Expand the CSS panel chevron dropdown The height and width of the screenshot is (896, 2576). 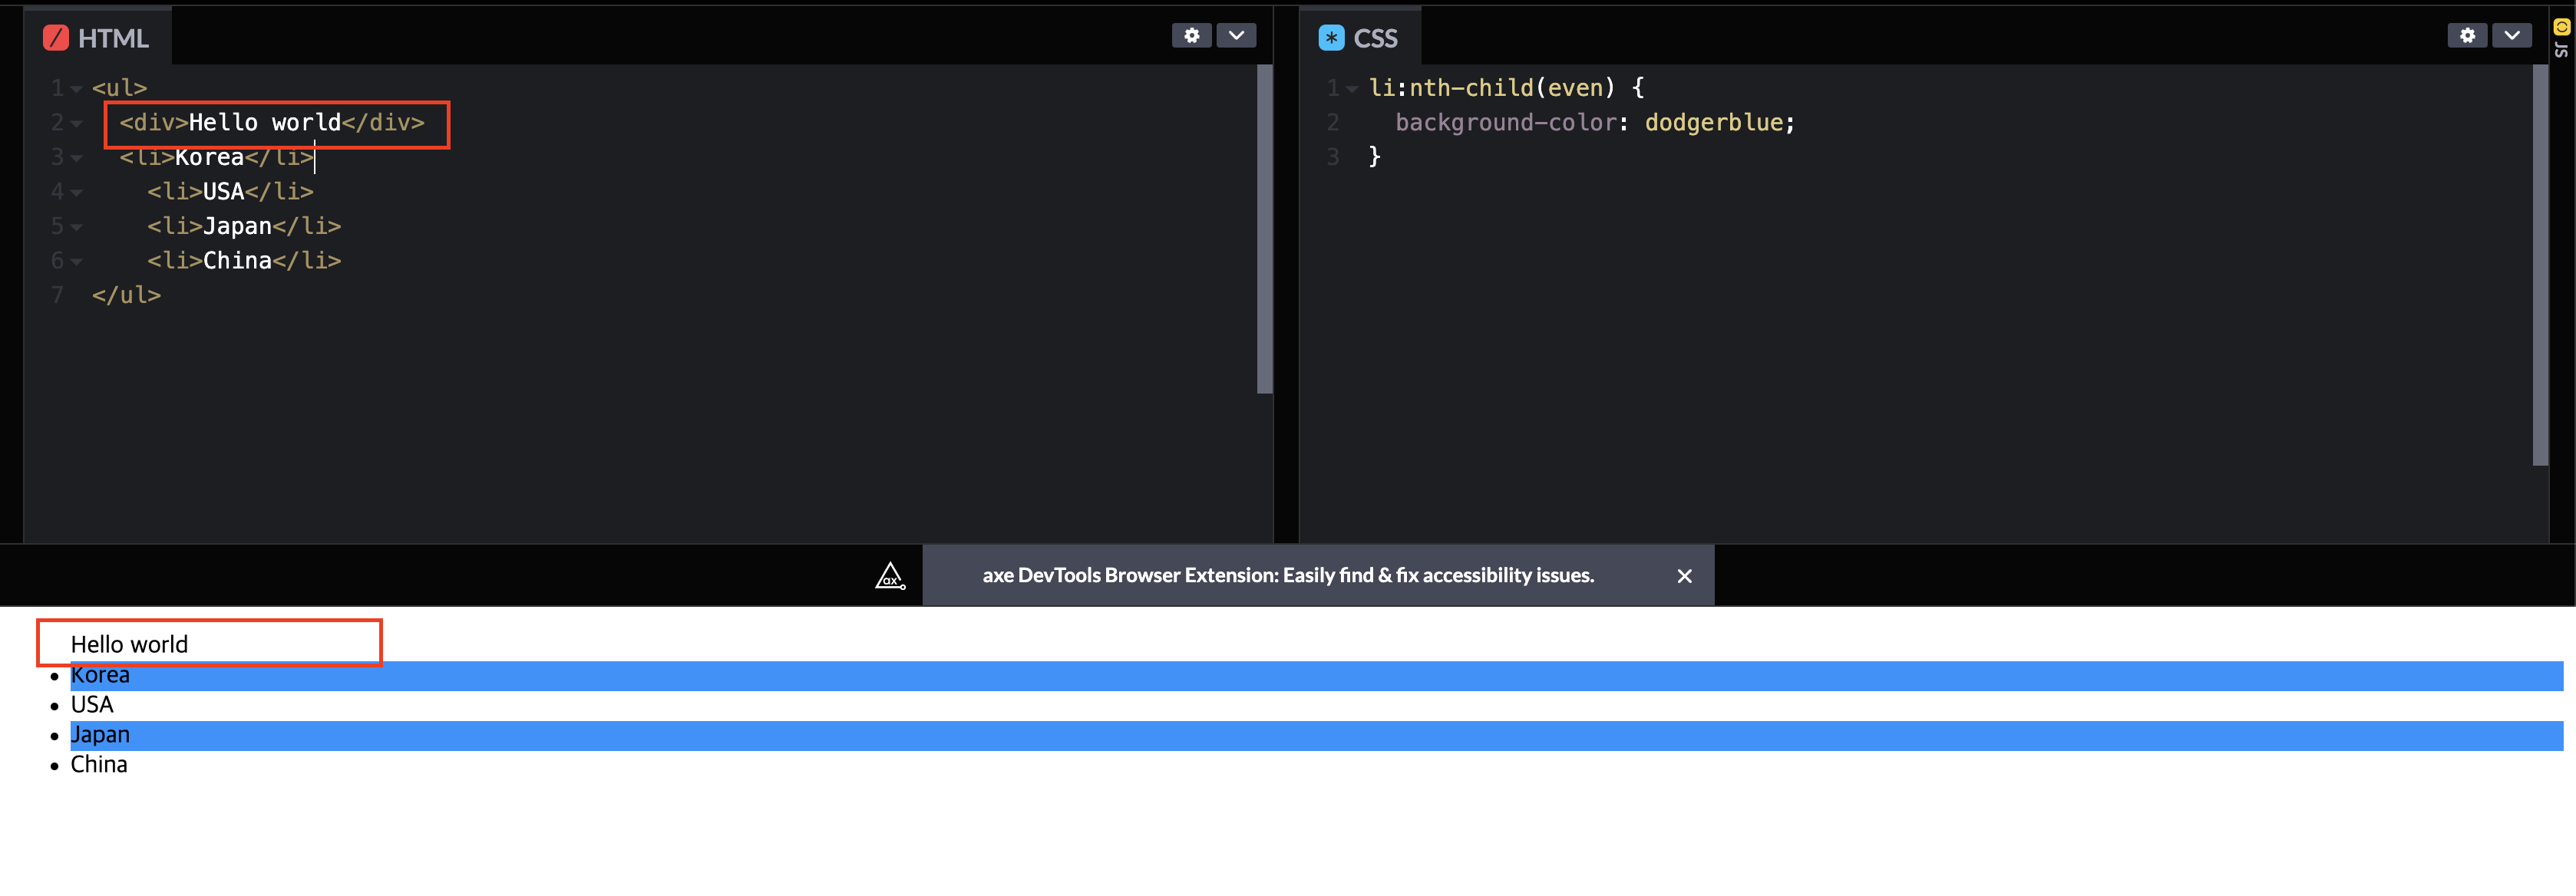pyautogui.click(x=2512, y=36)
